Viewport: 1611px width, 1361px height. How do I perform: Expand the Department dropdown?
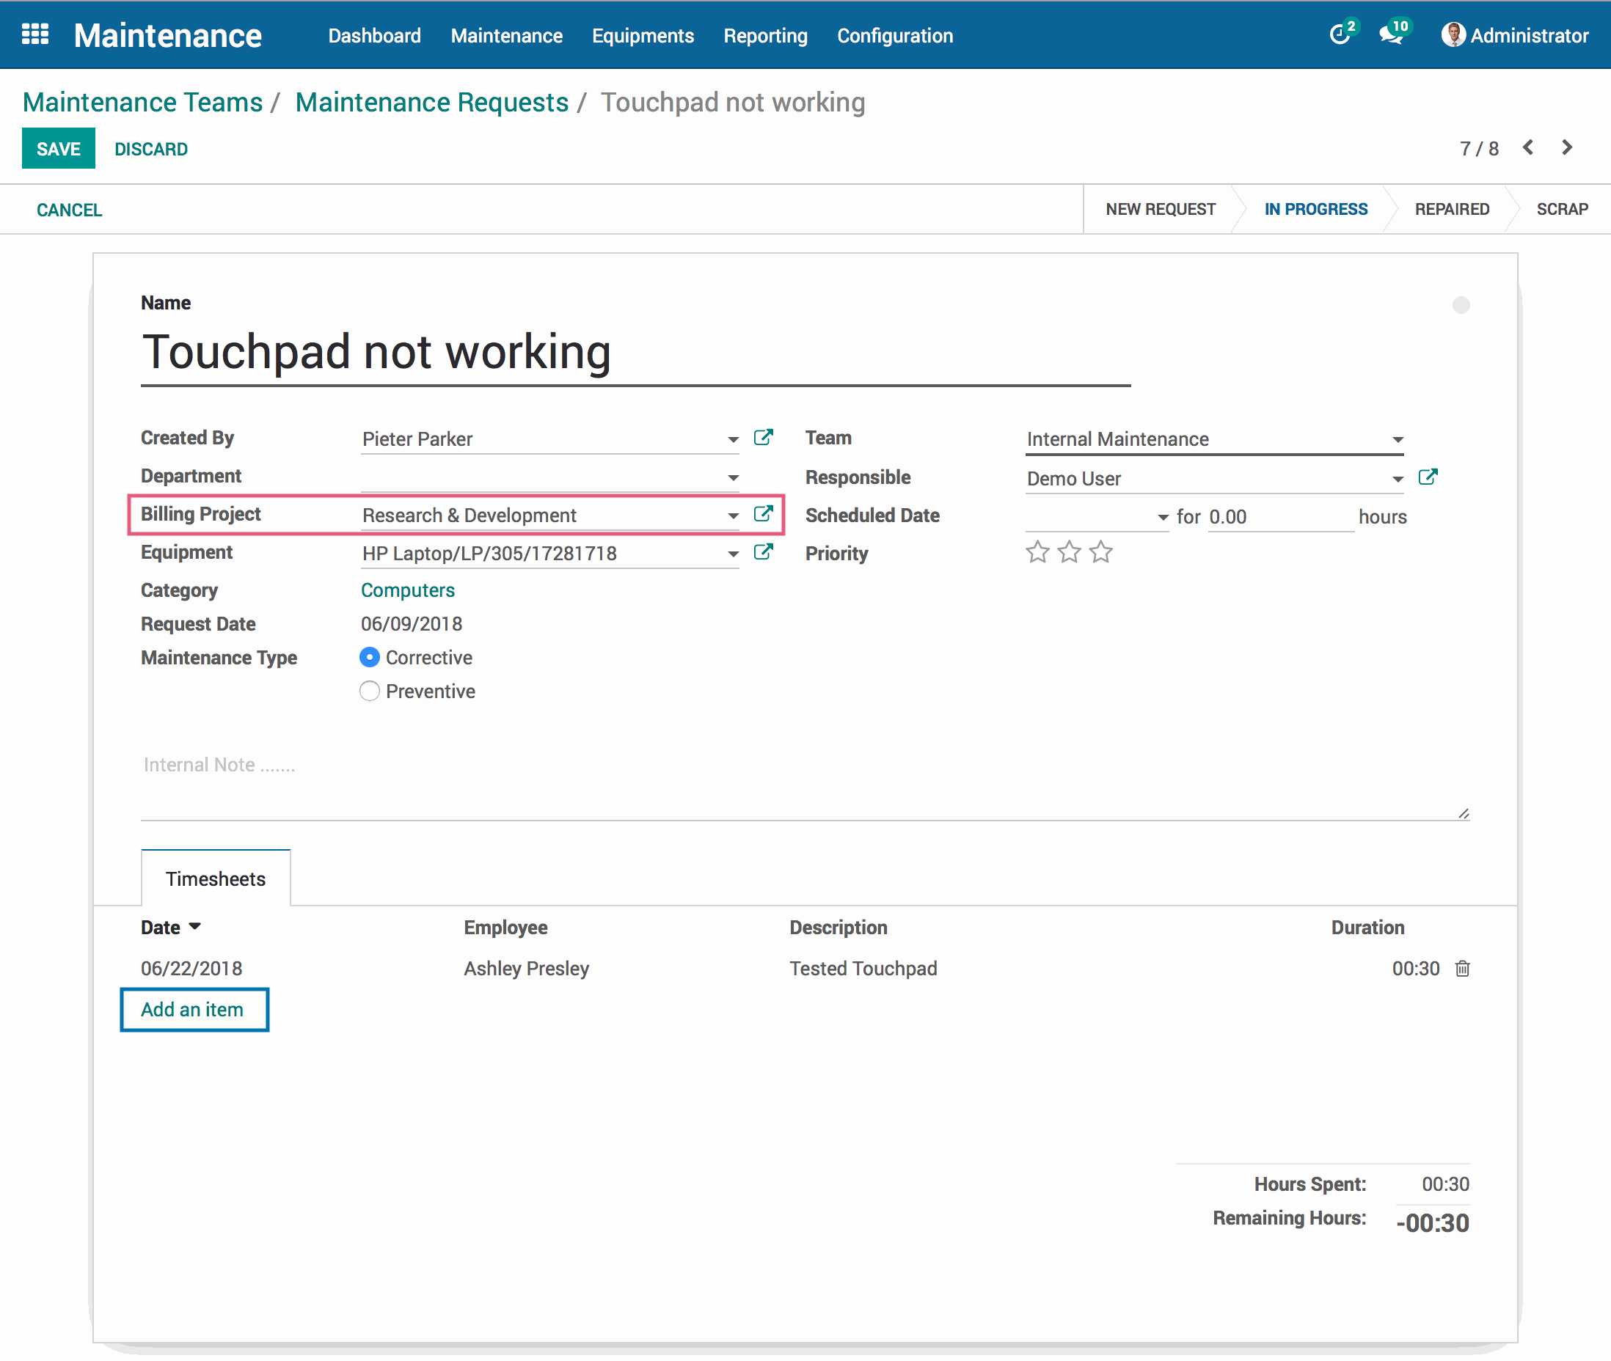(x=733, y=477)
